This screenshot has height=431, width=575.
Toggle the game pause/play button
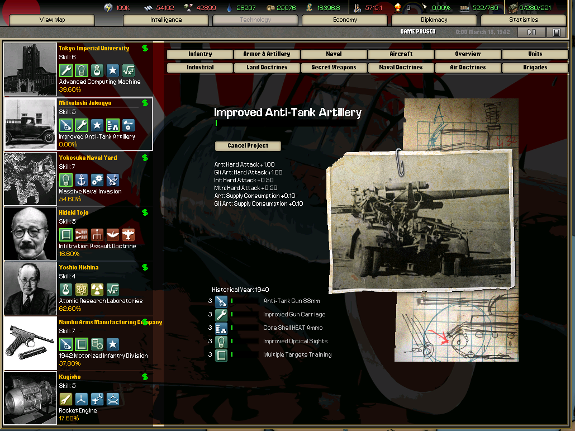pos(531,32)
